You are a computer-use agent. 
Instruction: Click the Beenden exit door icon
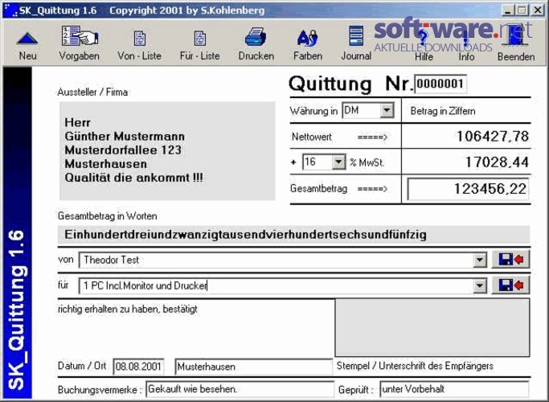(516, 35)
